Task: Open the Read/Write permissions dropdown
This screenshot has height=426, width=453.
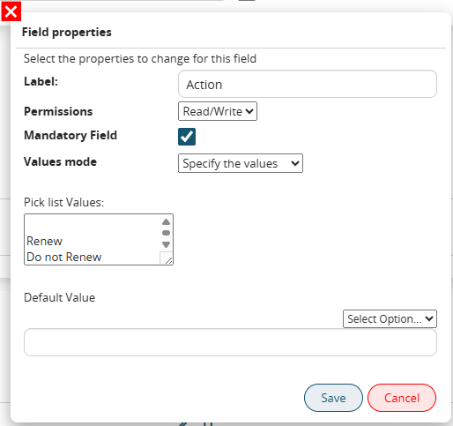Action: click(x=218, y=111)
